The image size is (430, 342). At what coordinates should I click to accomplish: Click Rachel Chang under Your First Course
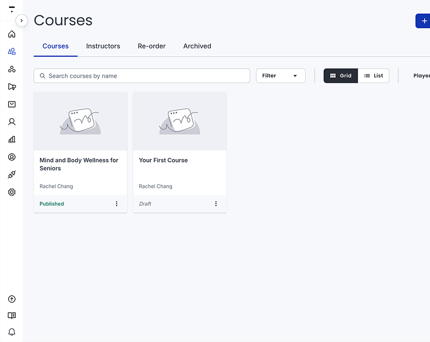[x=155, y=187]
